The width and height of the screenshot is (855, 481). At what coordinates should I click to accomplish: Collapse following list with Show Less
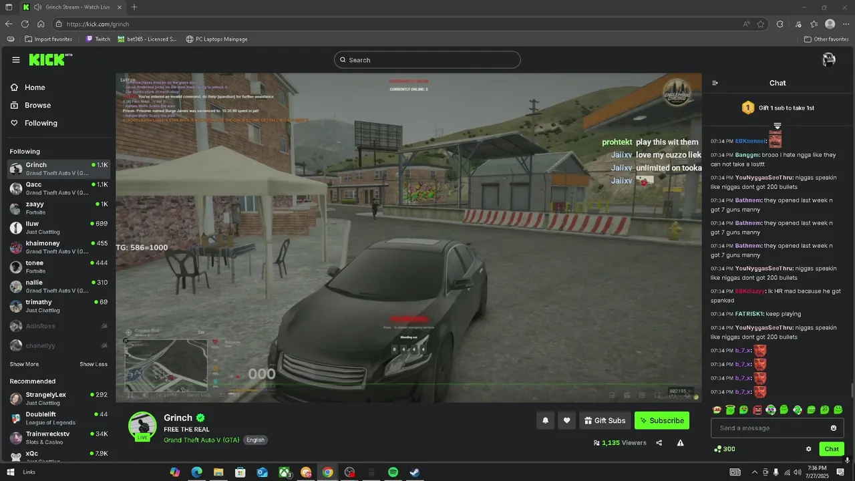(94, 364)
